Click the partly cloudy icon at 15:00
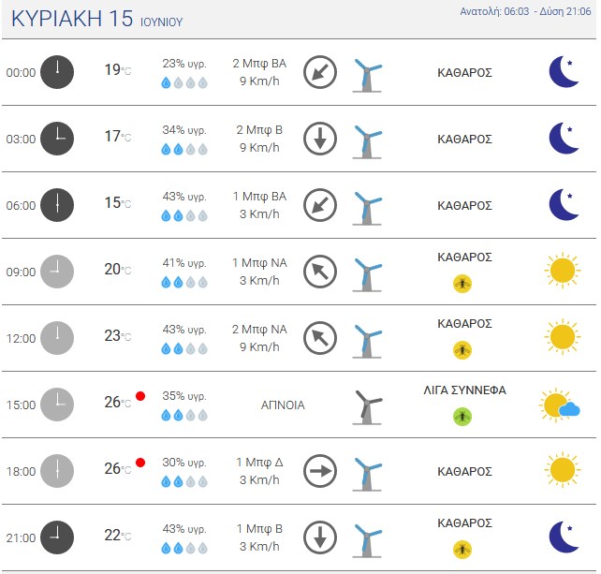The image size is (601, 574). [x=560, y=405]
